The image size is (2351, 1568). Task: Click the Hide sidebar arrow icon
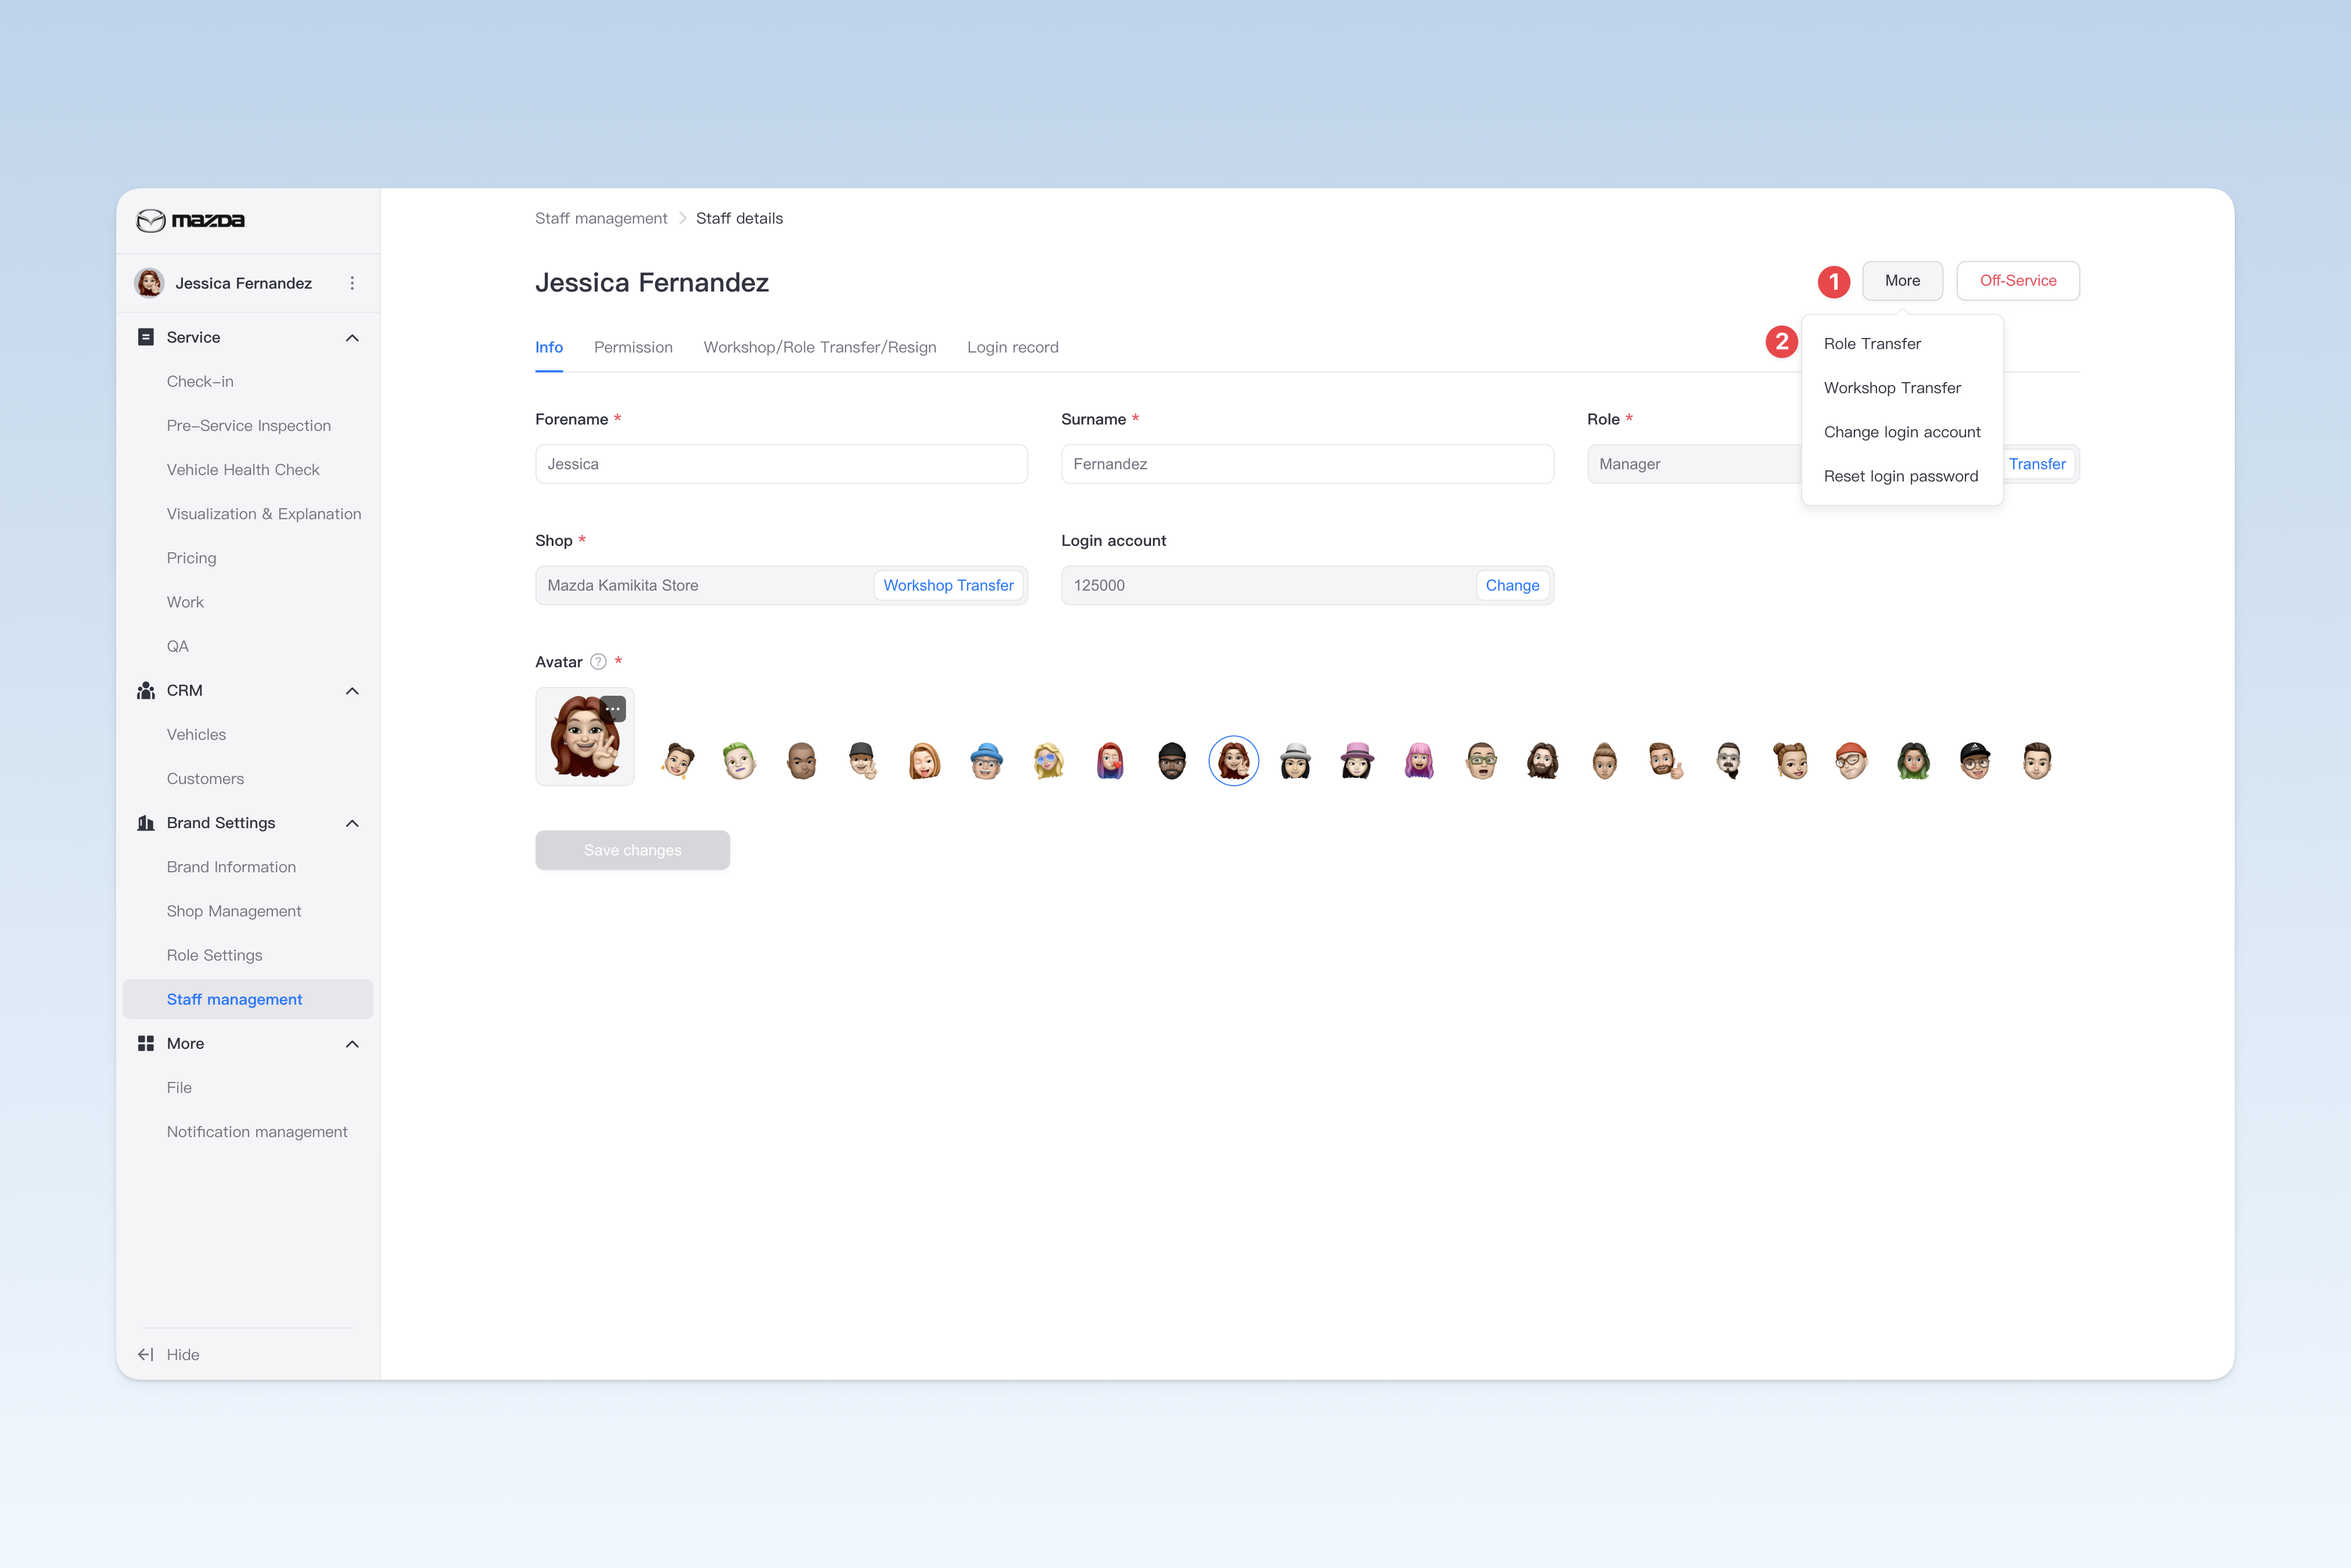pos(146,1354)
